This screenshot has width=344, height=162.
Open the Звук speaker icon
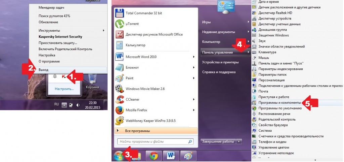[254, 41]
